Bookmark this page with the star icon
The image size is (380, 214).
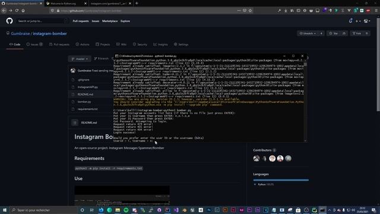click(x=250, y=11)
